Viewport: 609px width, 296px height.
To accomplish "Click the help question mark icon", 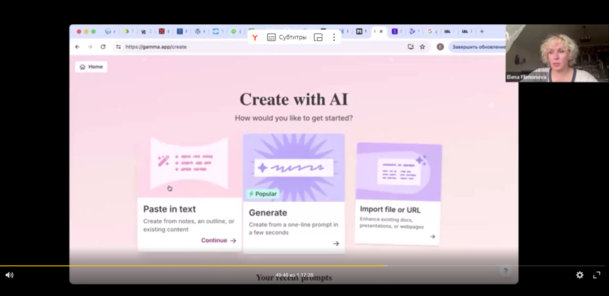I will 505,271.
